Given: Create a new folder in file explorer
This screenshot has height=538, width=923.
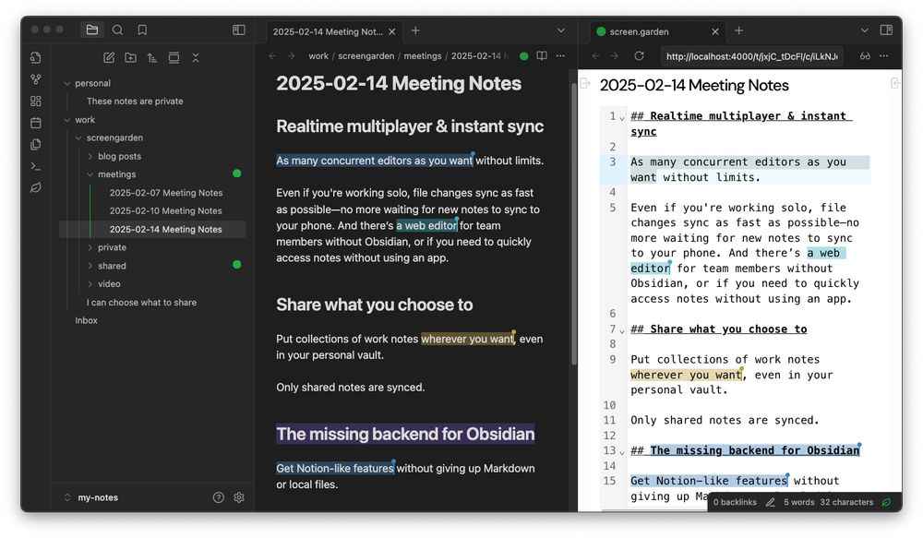Looking at the screenshot, I should [131, 58].
